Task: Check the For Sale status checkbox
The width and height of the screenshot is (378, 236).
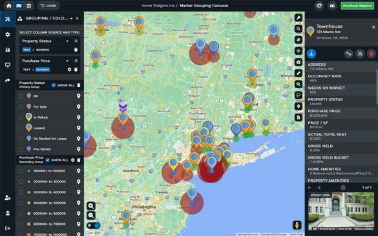Action: click(x=21, y=106)
